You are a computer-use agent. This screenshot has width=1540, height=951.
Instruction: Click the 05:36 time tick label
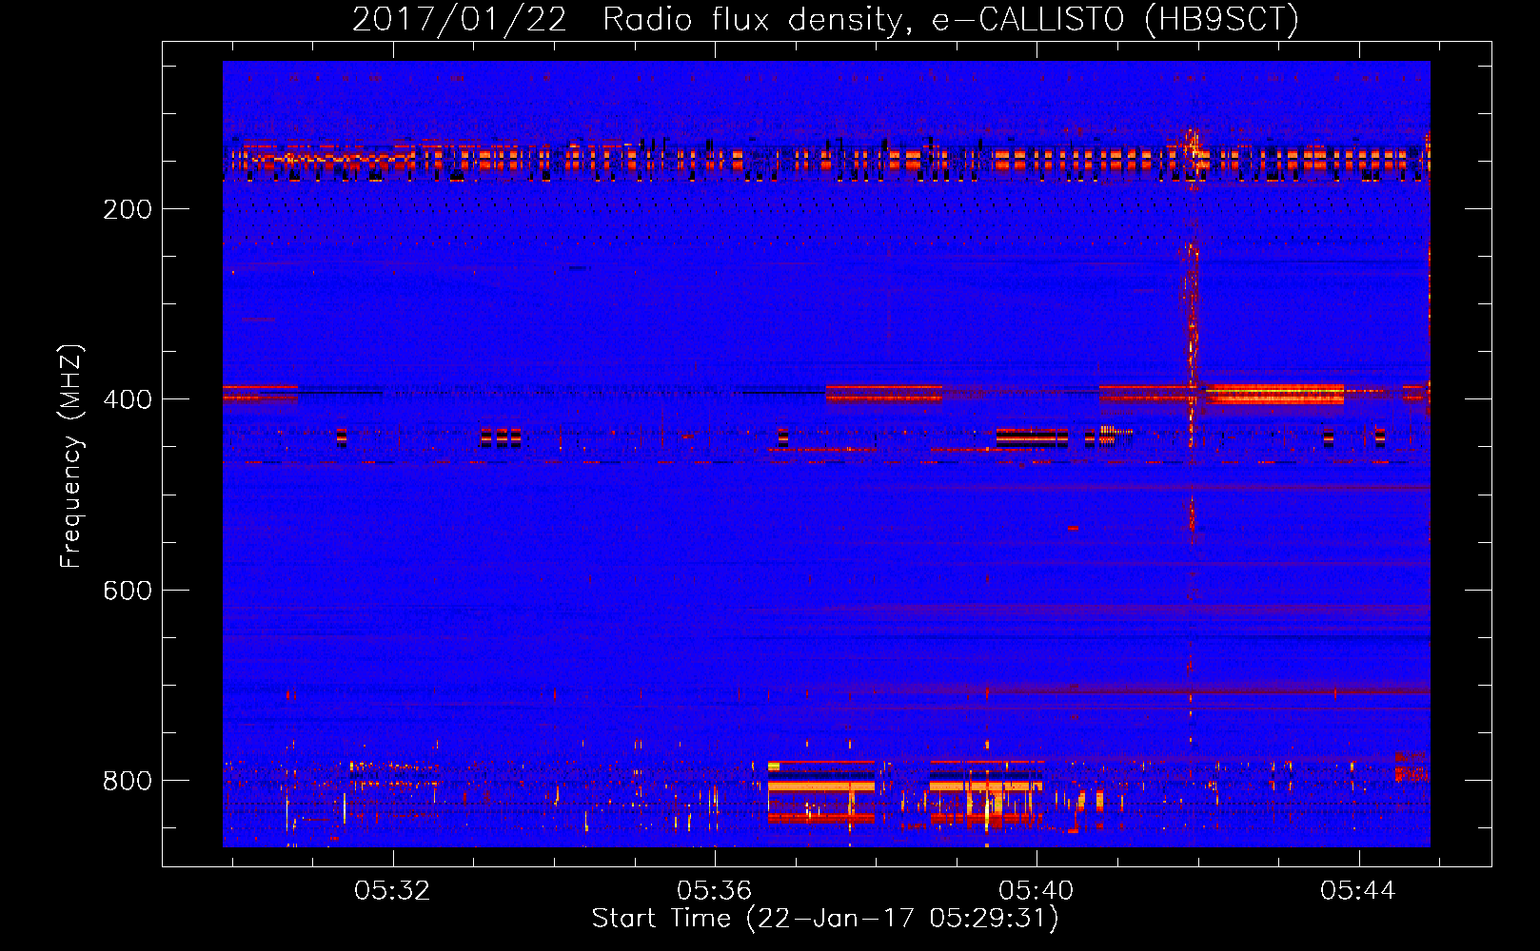714,890
